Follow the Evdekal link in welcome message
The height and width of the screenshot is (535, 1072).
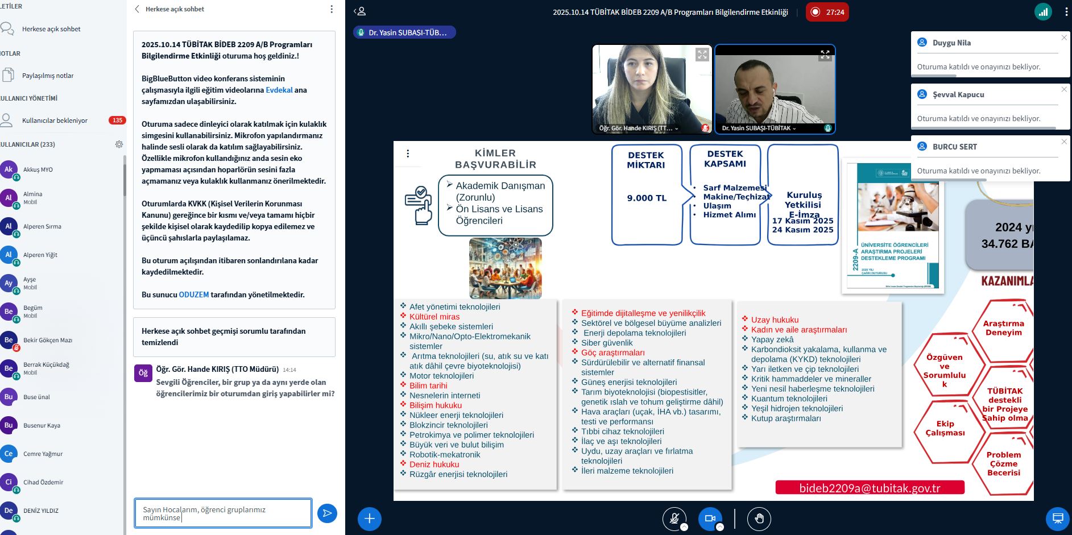coord(279,90)
